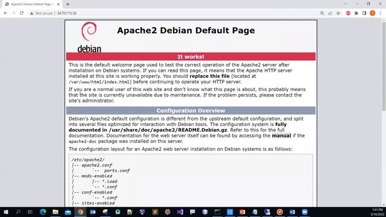Click the /var/www/html/index.html path text
The height and width of the screenshot is (217, 386).
pos(99,82)
